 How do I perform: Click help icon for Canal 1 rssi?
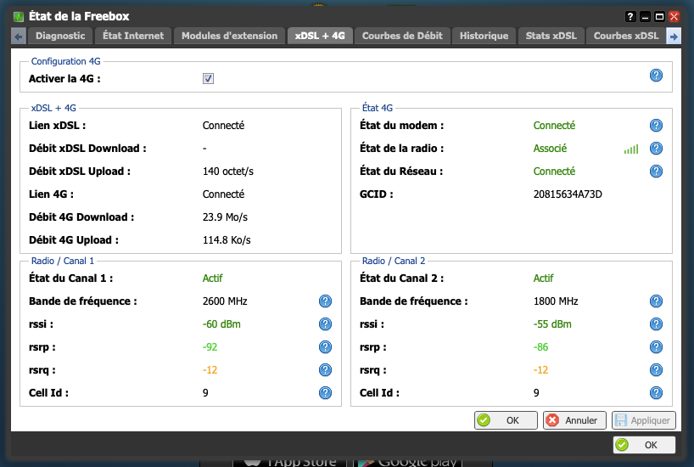pos(325,324)
